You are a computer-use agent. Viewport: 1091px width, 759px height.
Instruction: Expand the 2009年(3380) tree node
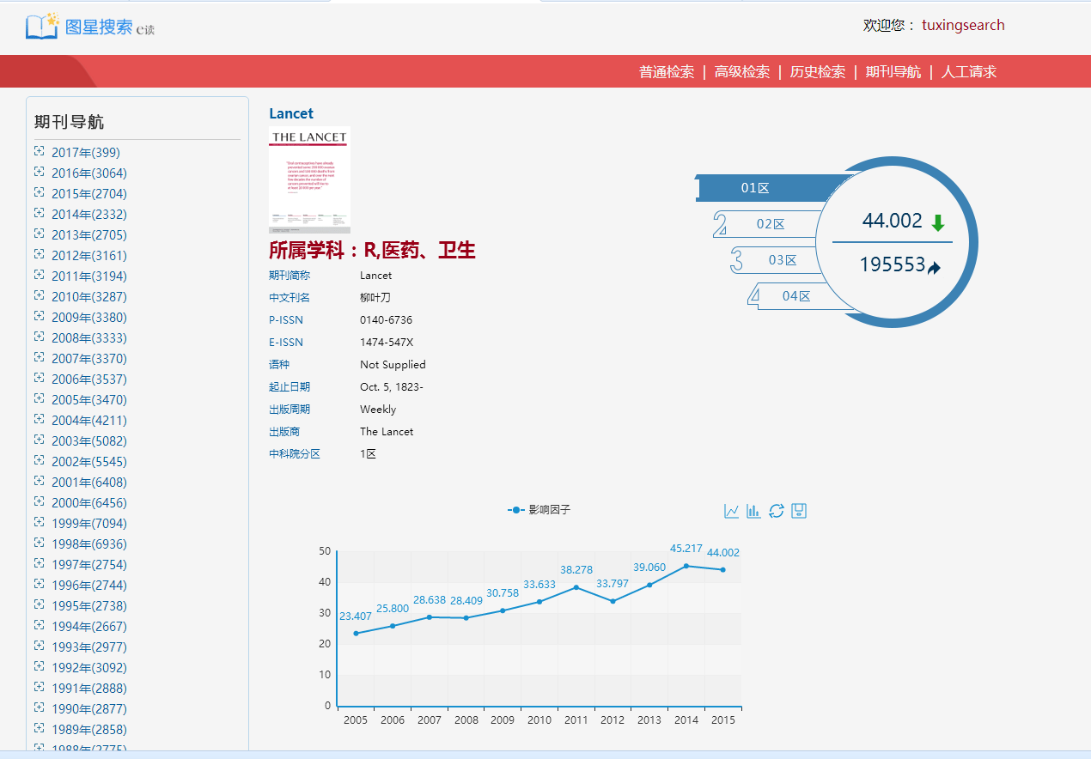tap(39, 316)
